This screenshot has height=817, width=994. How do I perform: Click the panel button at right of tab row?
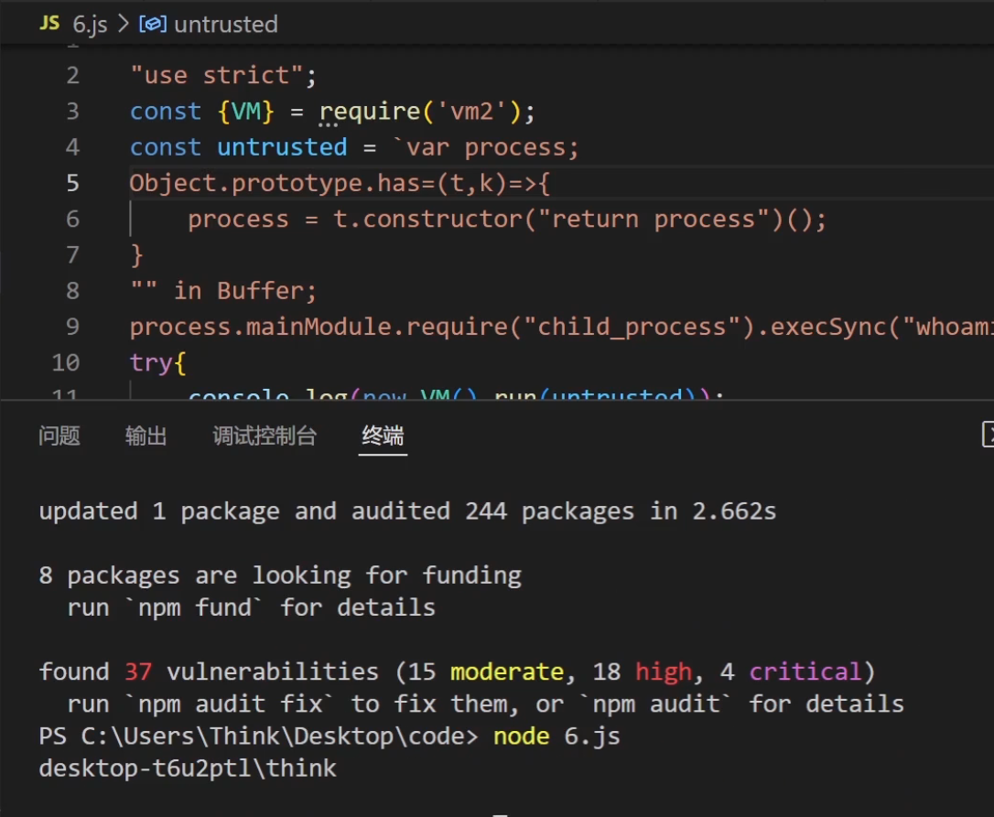point(988,435)
